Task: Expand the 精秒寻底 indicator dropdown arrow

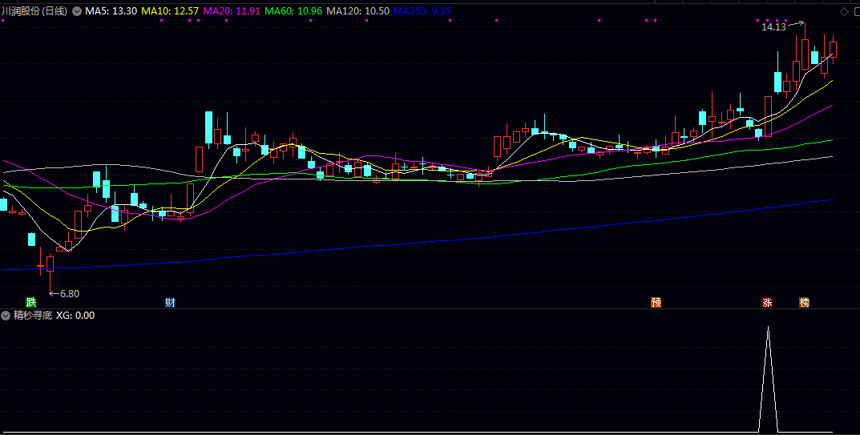Action: [x=6, y=316]
